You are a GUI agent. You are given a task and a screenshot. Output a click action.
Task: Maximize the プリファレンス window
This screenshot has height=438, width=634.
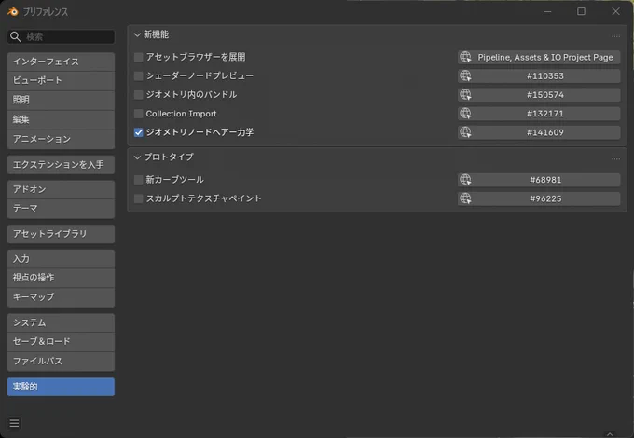(581, 11)
